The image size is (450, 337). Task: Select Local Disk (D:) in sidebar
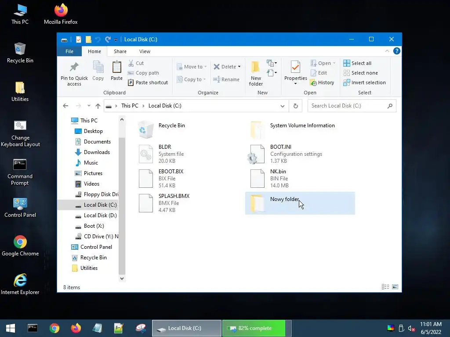coord(100,215)
